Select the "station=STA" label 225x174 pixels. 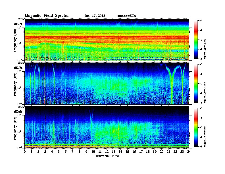tap(127, 16)
